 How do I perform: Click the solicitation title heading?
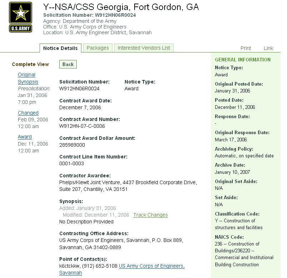point(121,7)
